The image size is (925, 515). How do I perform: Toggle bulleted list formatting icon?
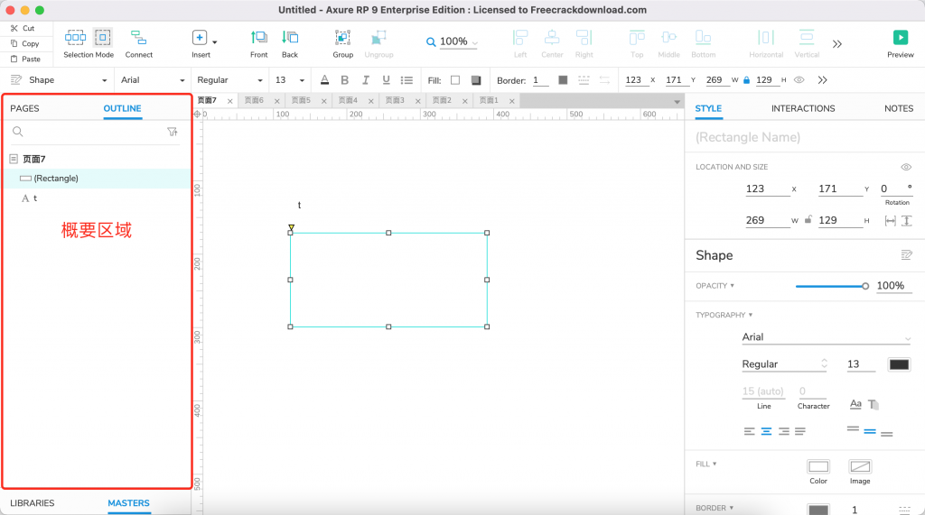pyautogui.click(x=406, y=80)
